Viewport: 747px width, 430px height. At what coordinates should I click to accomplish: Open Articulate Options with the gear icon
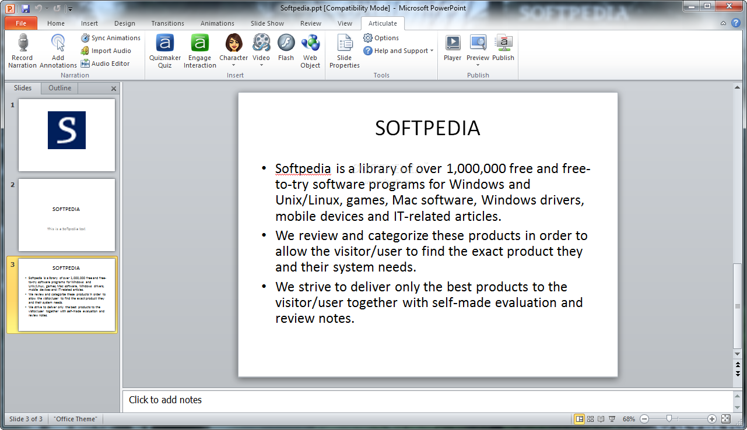pos(381,38)
